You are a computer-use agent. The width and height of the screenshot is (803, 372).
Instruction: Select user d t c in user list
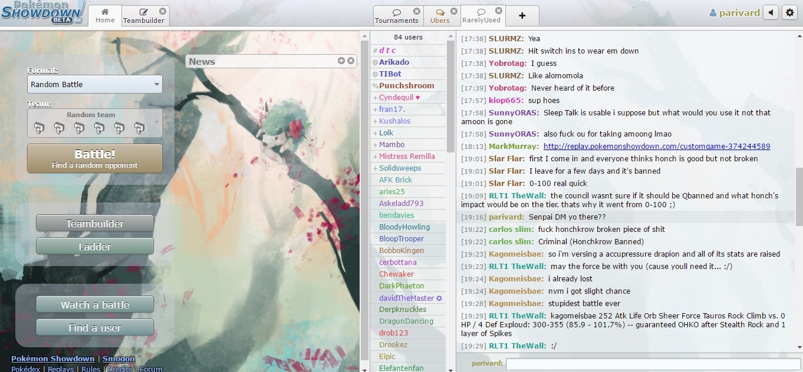pos(408,50)
